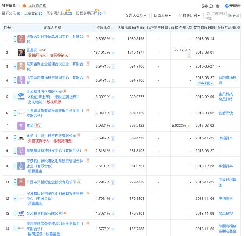Click info icon next to 股东信息 title
This screenshot has width=244, height=236.
tap(24, 6)
